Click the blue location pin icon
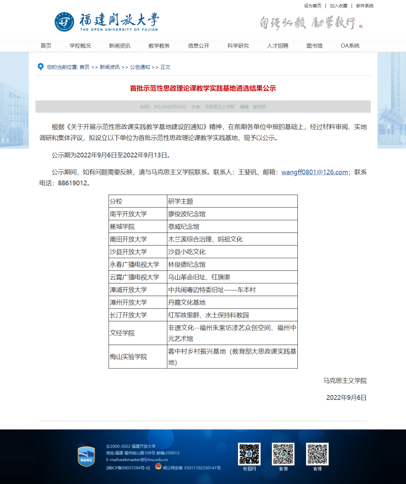Image resolution: width=406 pixels, height=484 pixels. (41, 67)
